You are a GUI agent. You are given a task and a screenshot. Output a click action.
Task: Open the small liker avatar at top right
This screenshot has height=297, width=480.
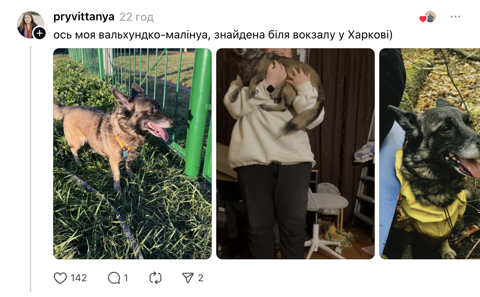pos(430,17)
